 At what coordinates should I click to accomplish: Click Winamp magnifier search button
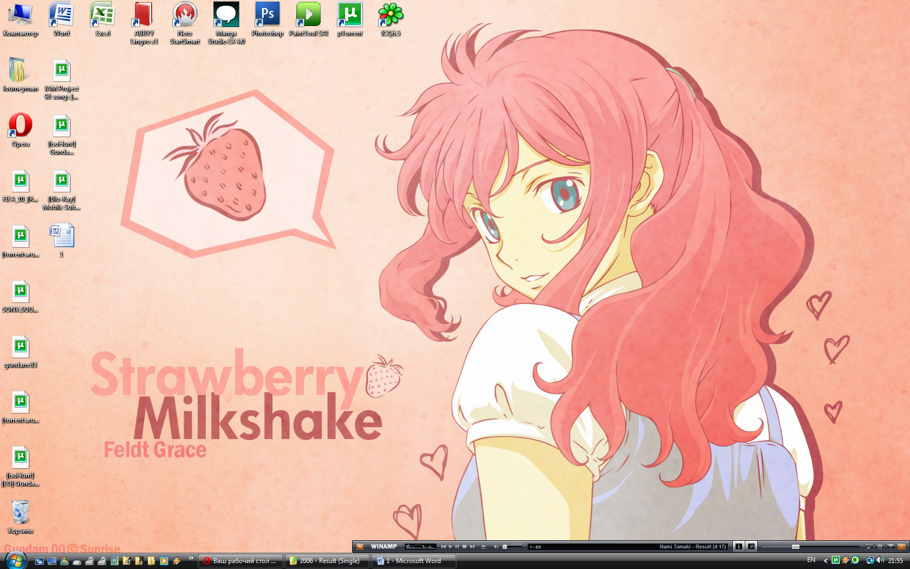point(751,546)
